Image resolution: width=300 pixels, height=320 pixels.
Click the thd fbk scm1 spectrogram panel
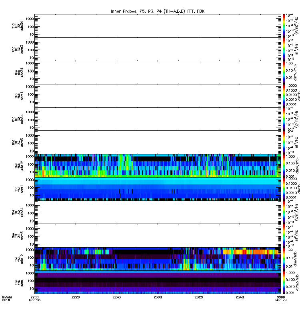click(158, 189)
